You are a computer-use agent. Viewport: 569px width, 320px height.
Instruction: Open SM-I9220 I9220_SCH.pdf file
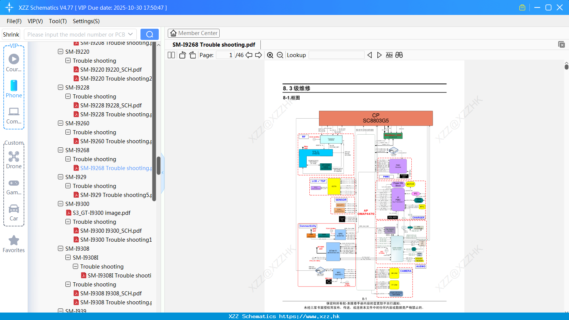coord(111,70)
